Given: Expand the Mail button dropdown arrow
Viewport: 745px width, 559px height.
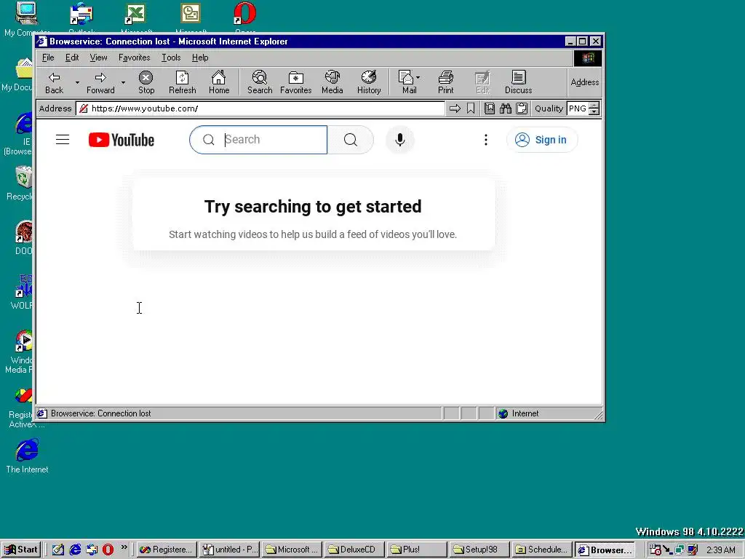Looking at the screenshot, I should coord(418,77).
